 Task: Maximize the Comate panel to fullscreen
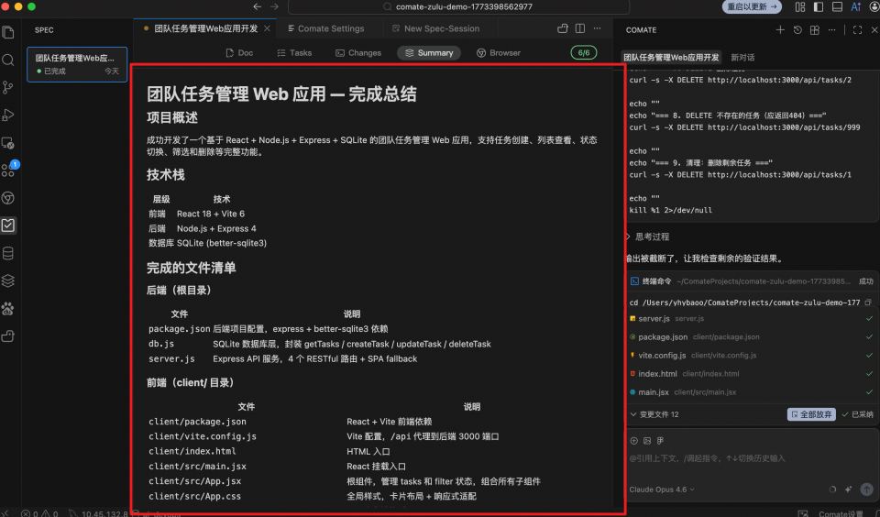click(858, 29)
